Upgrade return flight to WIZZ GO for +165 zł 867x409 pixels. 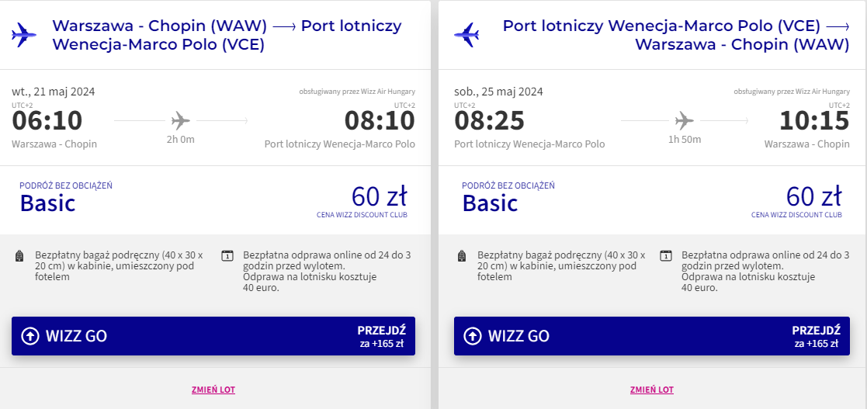652,336
